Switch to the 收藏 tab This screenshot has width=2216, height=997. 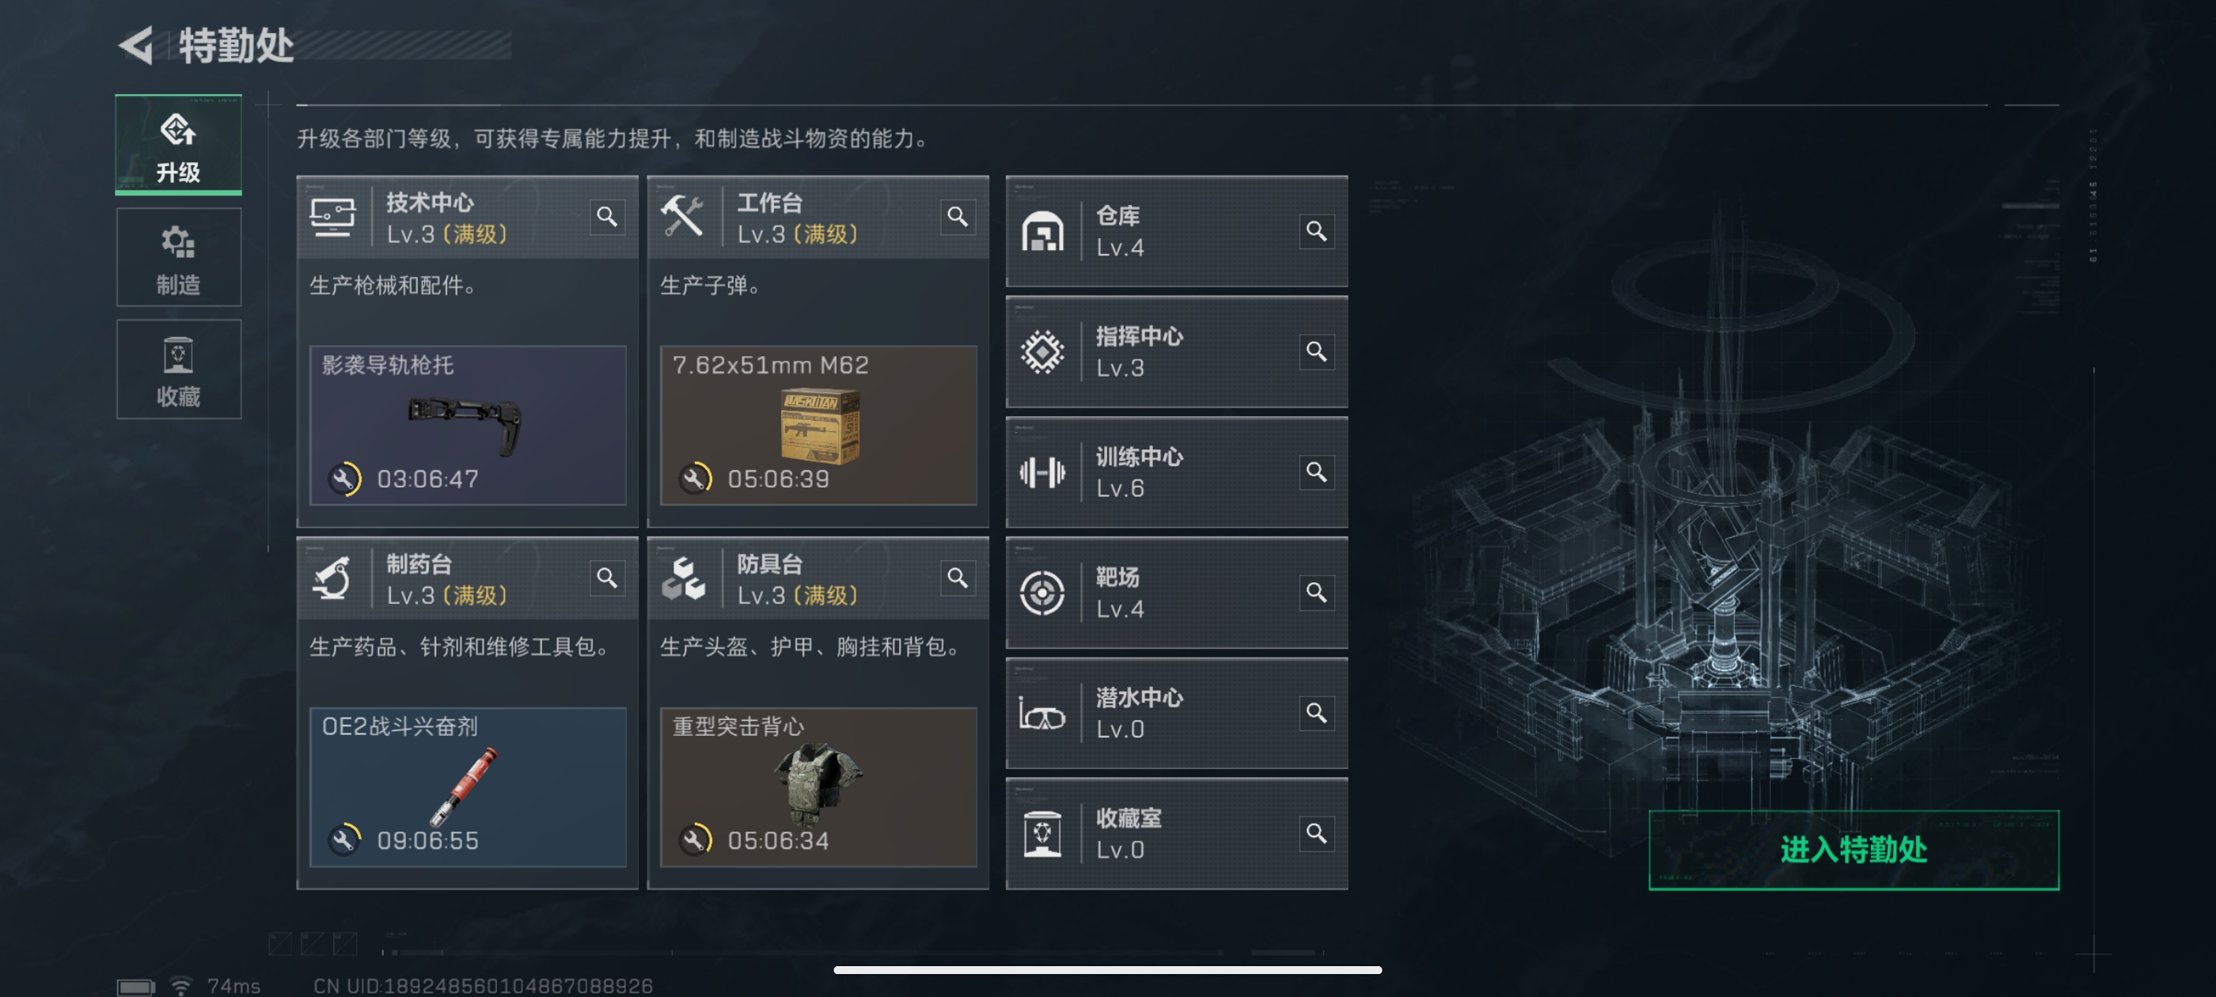[x=179, y=370]
